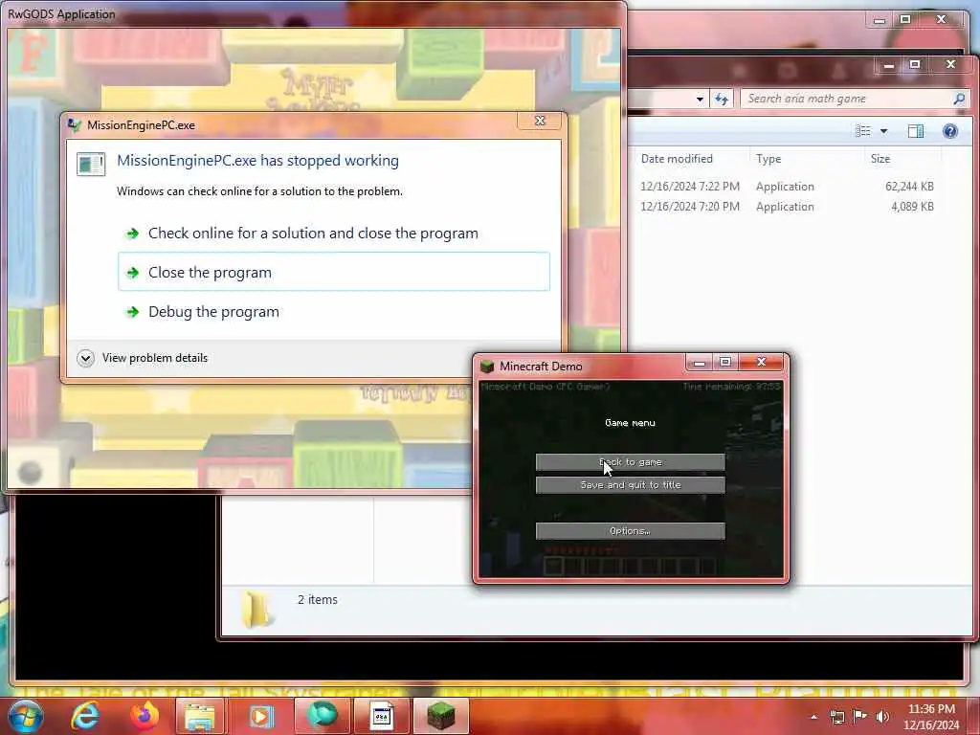
Task: Open the view options dropdown arrow
Action: point(883,130)
